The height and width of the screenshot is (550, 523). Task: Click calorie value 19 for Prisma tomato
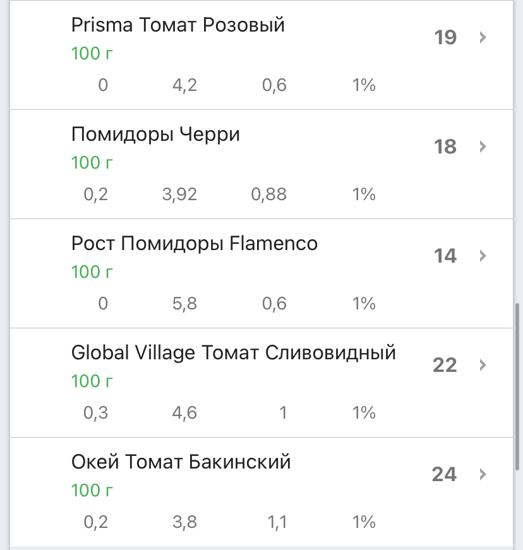click(x=445, y=37)
